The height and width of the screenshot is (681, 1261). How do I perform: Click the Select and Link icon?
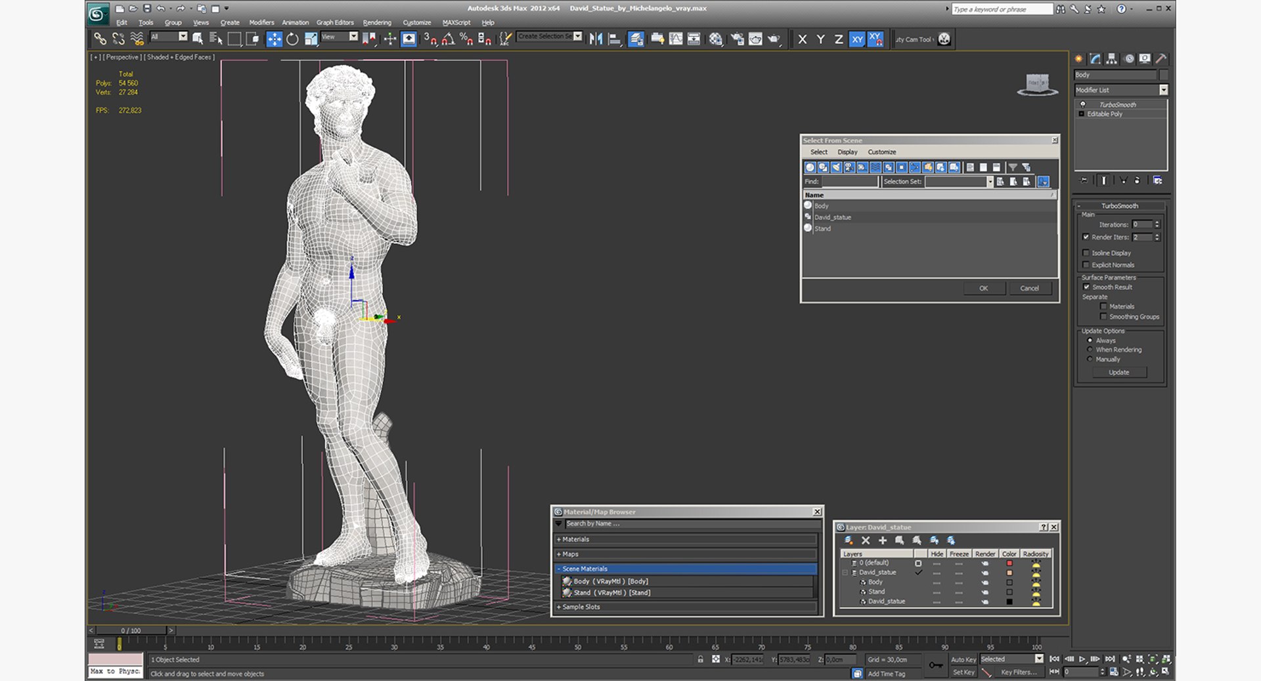(100, 39)
